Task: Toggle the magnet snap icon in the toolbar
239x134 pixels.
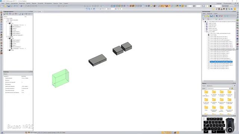Action: point(167,6)
